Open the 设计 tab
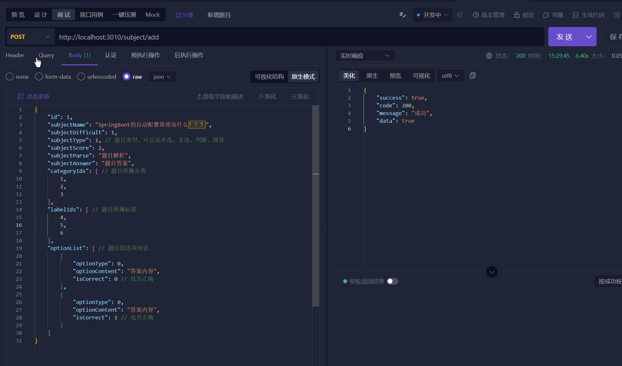 [x=41, y=15]
